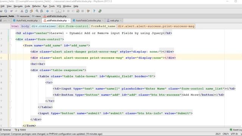Screen dimensions: 242x136
Task: Close the web.php tab
Action: pyautogui.click(x=121, y=20)
